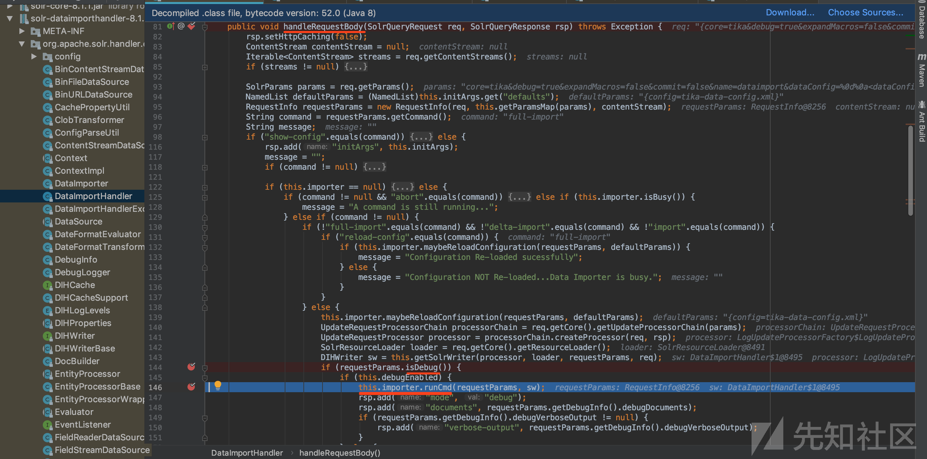Image resolution: width=927 pixels, height=459 pixels.
Task: Select the ConfigParseUtil class icon
Action: coord(47,133)
